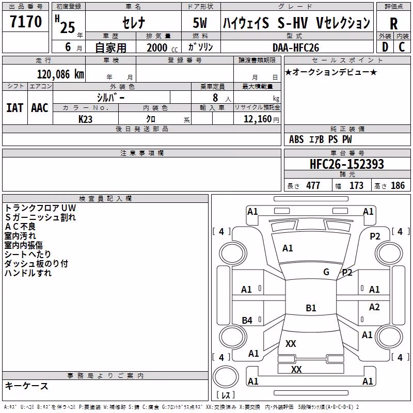
Task: Click inspector note シートへたり
Action: click(28, 255)
